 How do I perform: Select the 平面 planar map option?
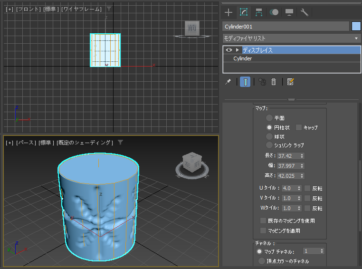[x=269, y=118]
